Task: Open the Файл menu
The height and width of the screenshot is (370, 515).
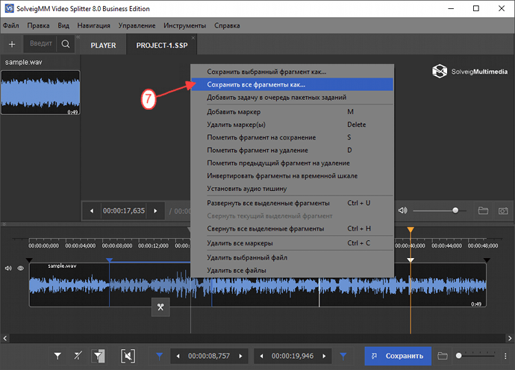Action: [11, 25]
